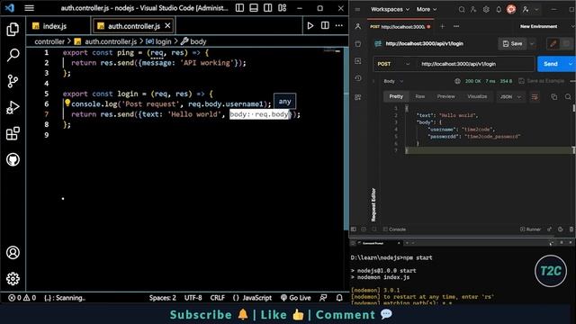This screenshot has height=324, width=576.
Task: Open Postman History in sidebar
Action: 358,78
